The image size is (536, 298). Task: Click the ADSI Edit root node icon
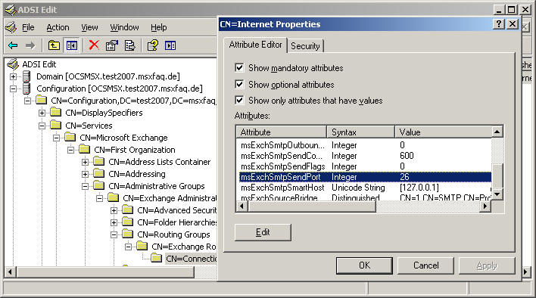(x=13, y=64)
